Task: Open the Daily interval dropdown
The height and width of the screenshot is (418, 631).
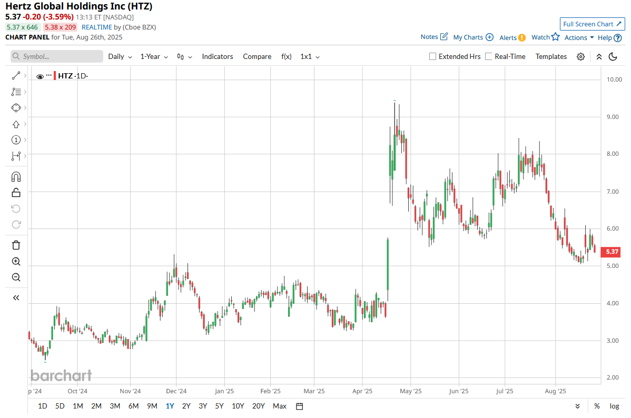Action: coord(120,57)
